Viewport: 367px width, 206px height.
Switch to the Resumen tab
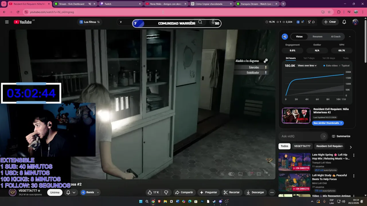coord(317,37)
